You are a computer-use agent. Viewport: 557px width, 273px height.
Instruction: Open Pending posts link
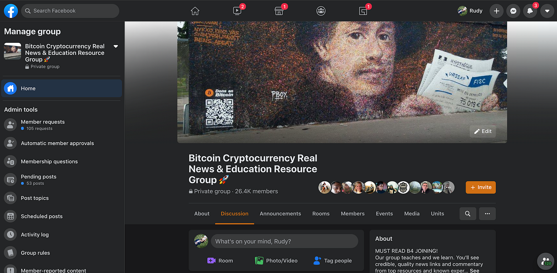click(x=39, y=177)
